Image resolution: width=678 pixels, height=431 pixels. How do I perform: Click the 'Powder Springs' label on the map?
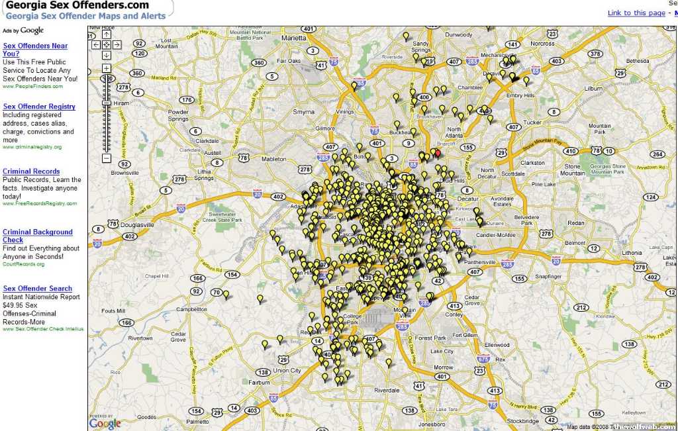pyautogui.click(x=178, y=115)
